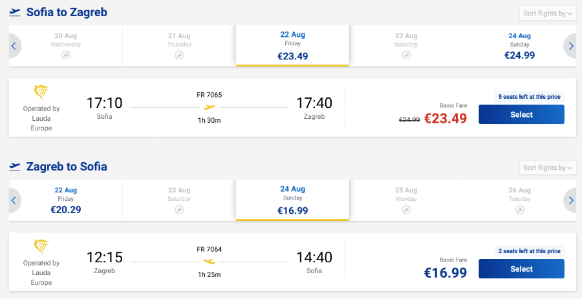582x299 pixels.
Task: Choose 22 Aug Friday return at €20.29
Action: coord(66,200)
